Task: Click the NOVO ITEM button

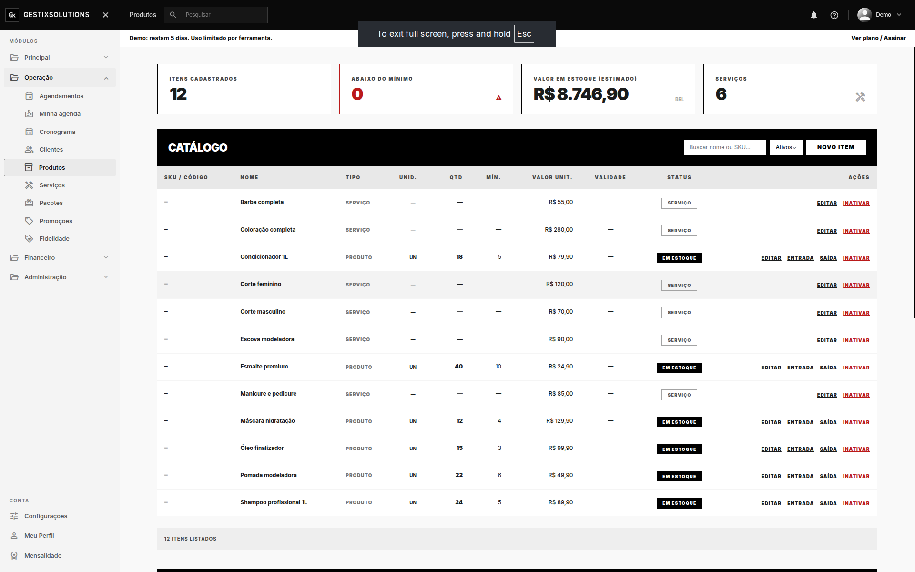Action: (835, 147)
